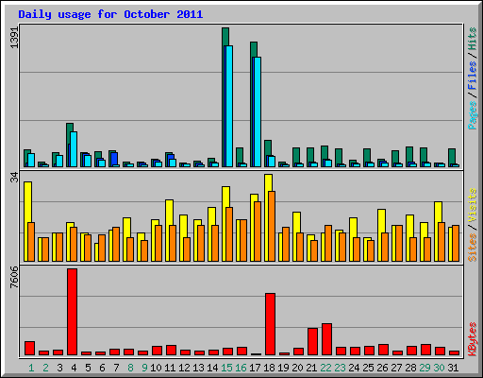Click day 7 on the x-axis
Viewport: 483px width, 378px height.
pyautogui.click(x=116, y=368)
